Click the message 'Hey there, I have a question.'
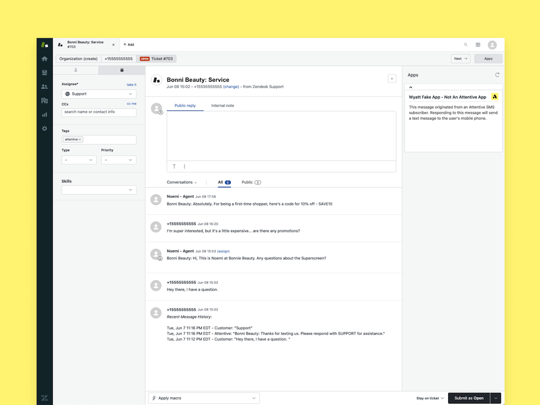540x405 pixels. click(192, 290)
